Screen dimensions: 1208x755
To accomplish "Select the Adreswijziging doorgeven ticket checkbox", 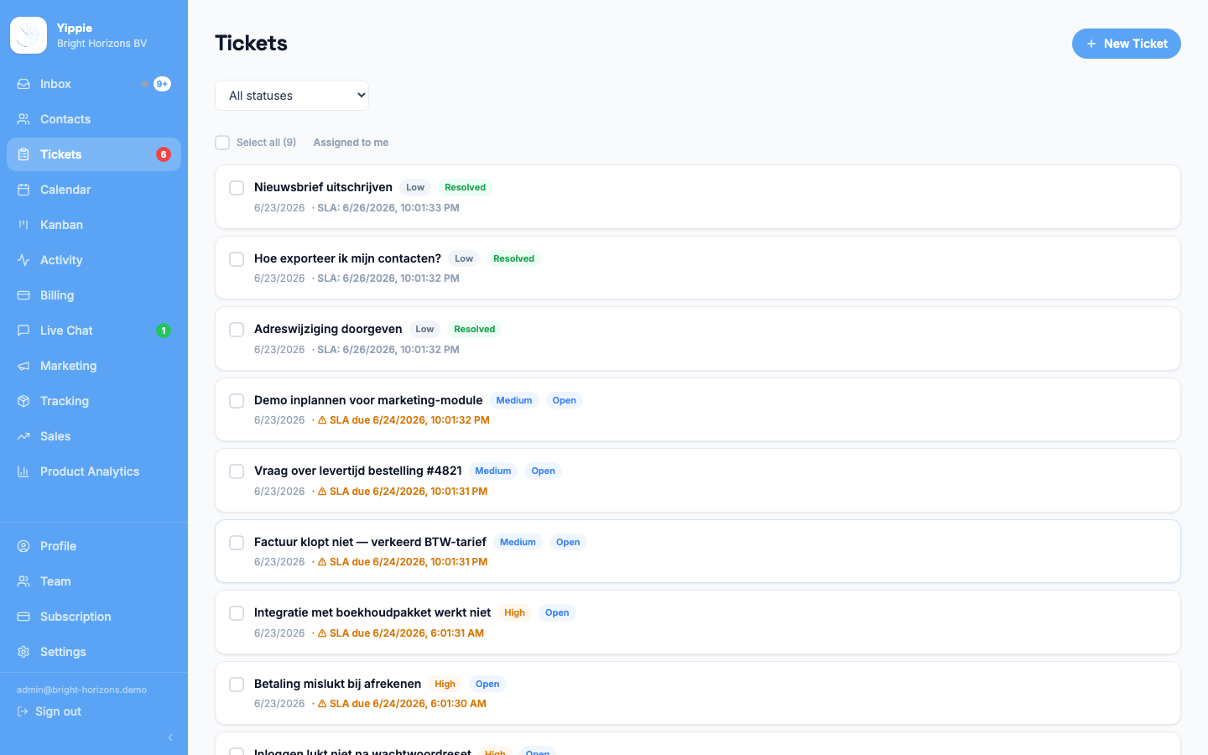I will [x=237, y=330].
